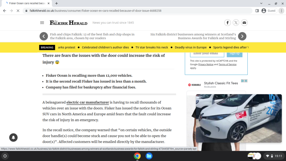Open the system tray with Wi-Fi and clock
The height and width of the screenshot is (161, 286).
click(x=274, y=156)
